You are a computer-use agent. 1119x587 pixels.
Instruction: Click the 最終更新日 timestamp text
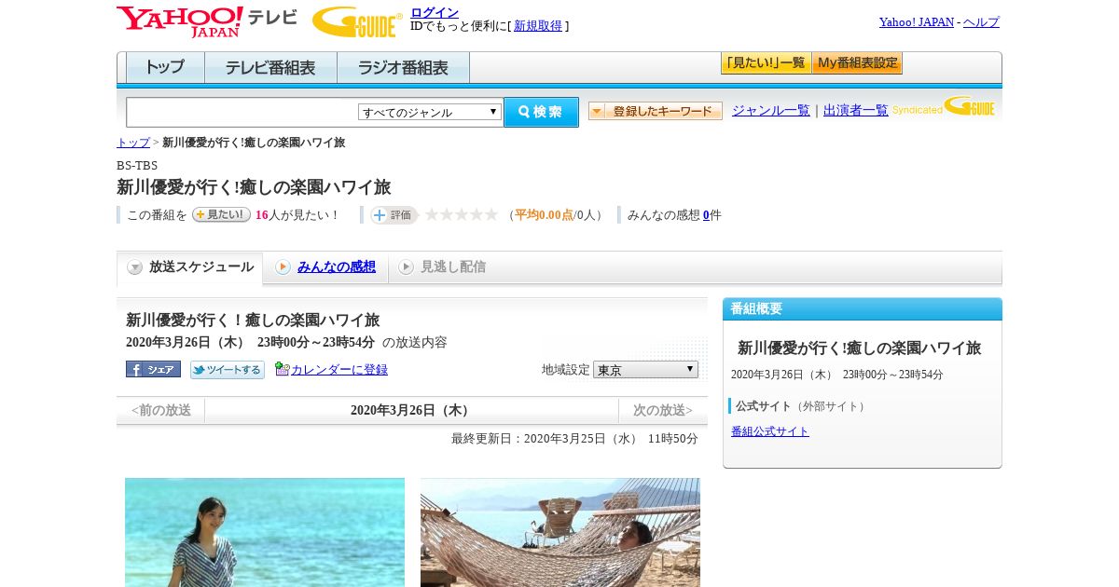pyautogui.click(x=574, y=439)
